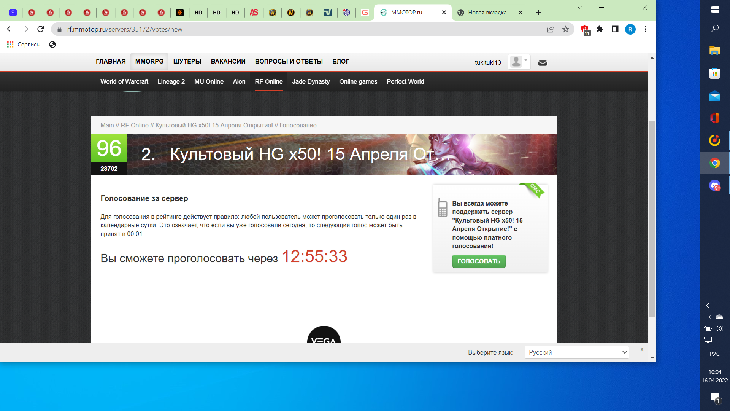Go to RF Online section
The width and height of the screenshot is (730, 411).
(269, 81)
